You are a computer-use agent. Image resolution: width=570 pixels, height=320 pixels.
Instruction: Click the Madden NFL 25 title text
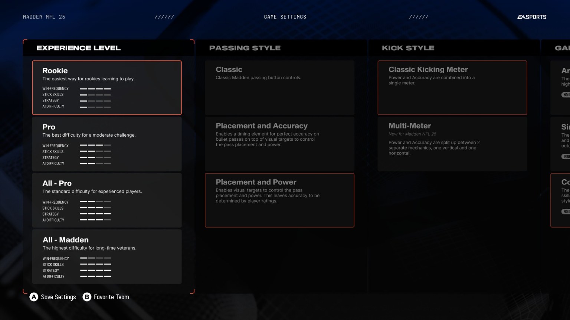click(x=44, y=17)
